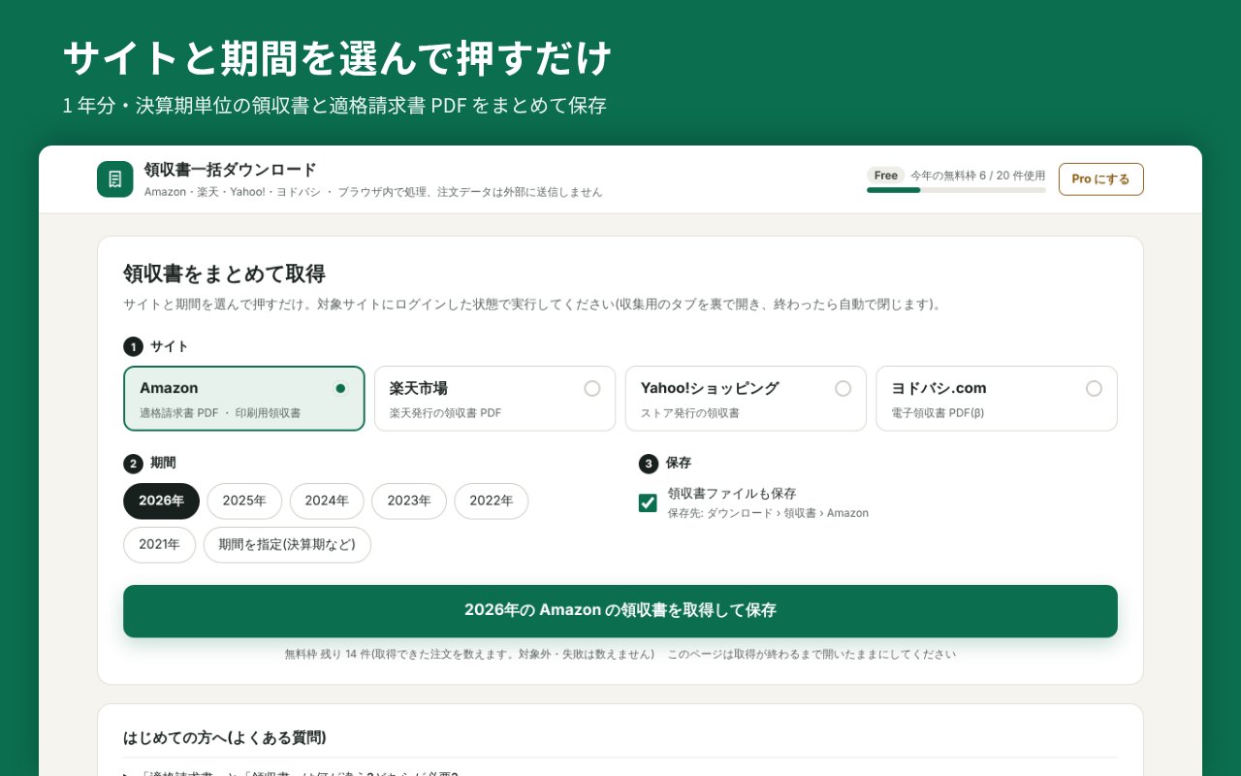1241x776 pixels.
Task: Click 保存先: ダウンロード › 領収書 › Amazon path
Action: tap(768, 513)
